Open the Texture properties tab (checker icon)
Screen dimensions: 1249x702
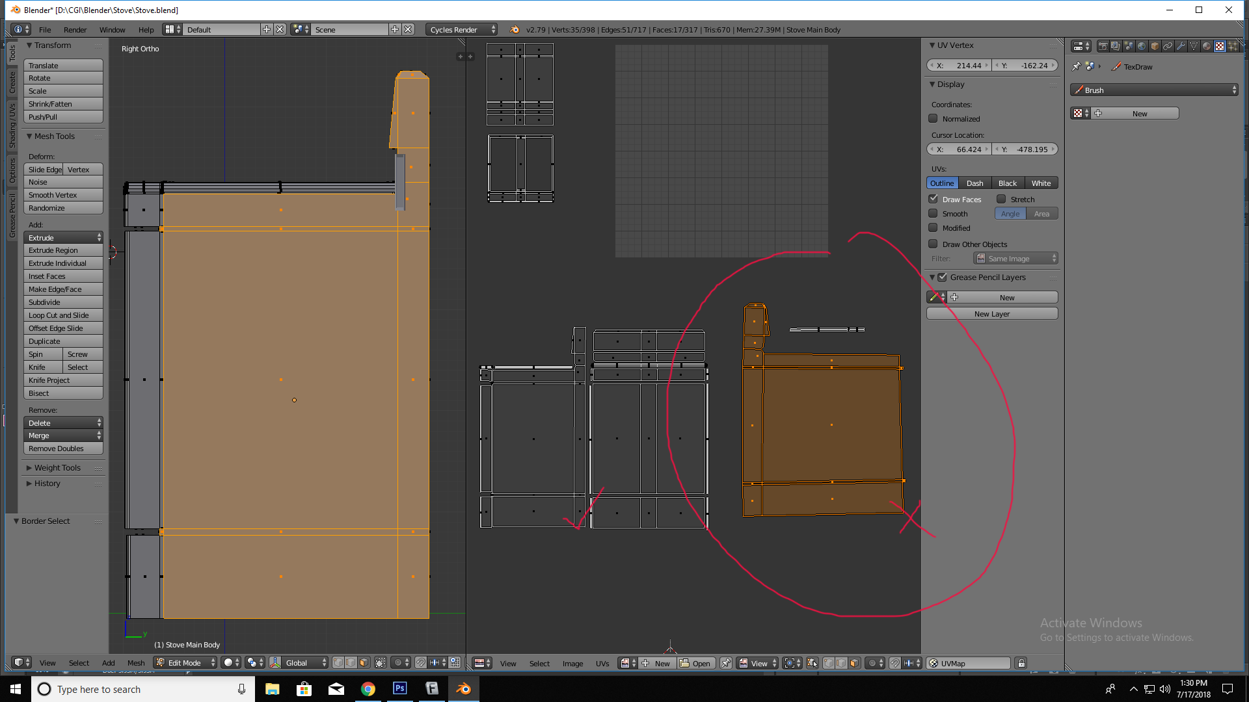click(1220, 46)
